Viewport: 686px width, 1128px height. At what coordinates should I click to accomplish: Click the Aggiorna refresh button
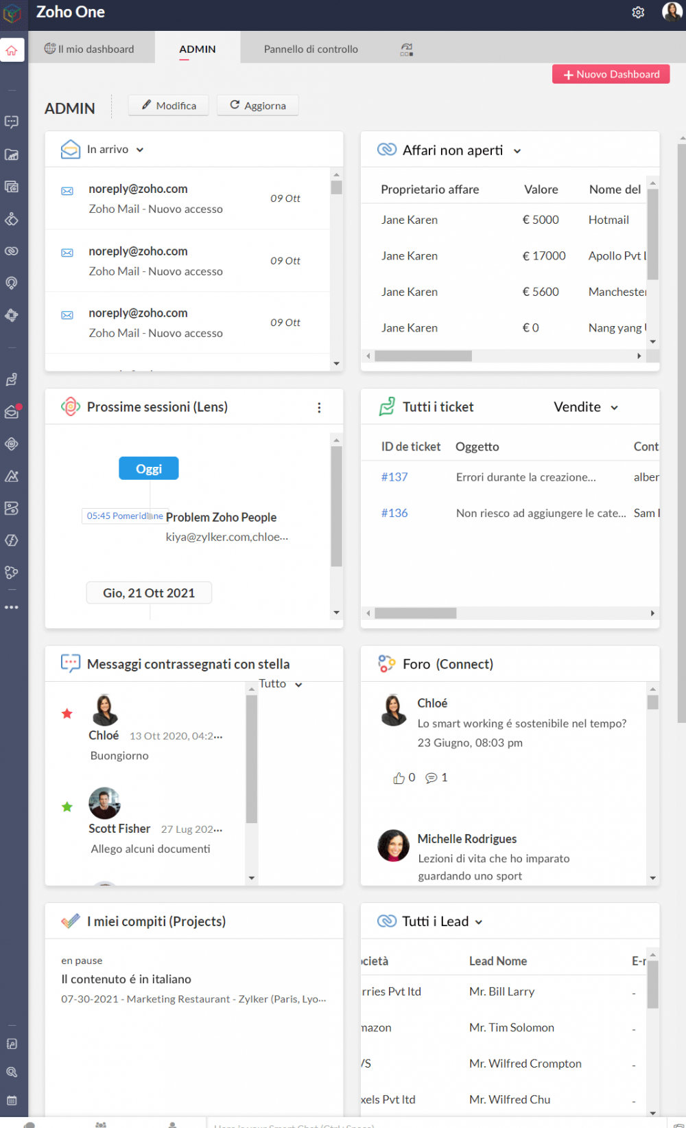pos(258,105)
